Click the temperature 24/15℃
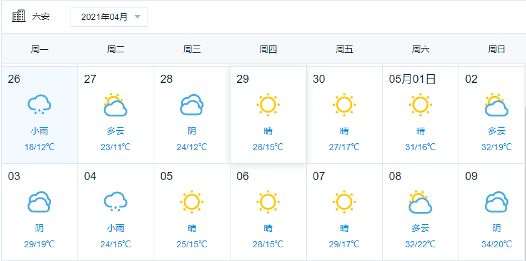The image size is (526, 261). coord(116,244)
